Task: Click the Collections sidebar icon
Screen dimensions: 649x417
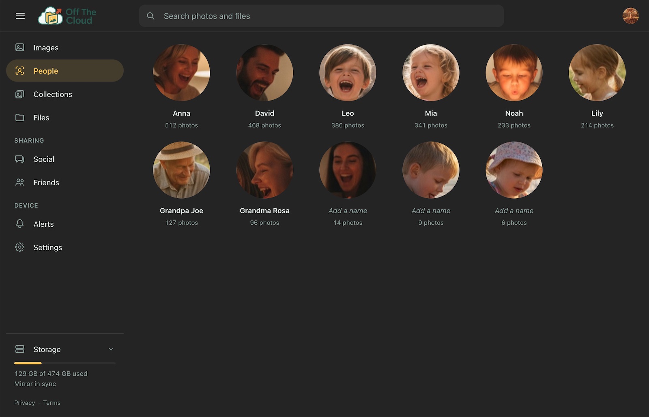Action: tap(20, 94)
